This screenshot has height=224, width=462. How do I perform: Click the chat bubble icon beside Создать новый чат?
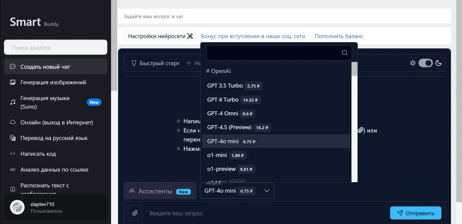point(13,67)
